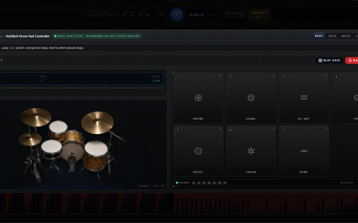The height and width of the screenshot is (223, 358).
Task: Select keymap key 7
Action: tap(225, 183)
